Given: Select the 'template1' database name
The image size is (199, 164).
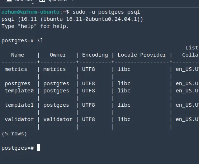Looking at the screenshot, I should coord(19,105).
